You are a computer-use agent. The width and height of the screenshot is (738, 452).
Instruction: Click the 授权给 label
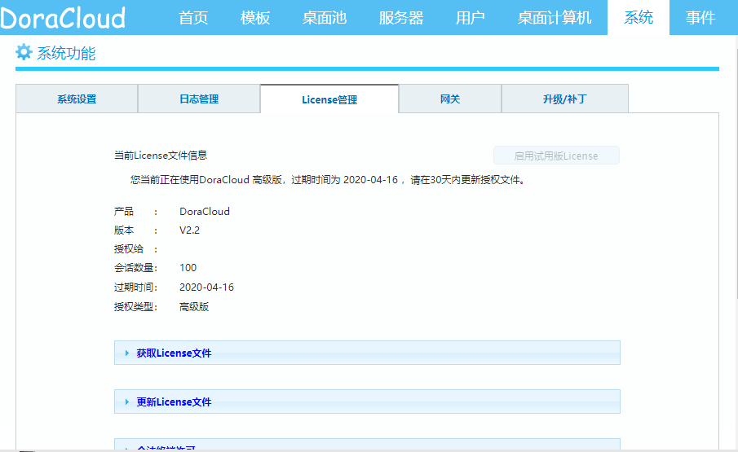pos(129,249)
